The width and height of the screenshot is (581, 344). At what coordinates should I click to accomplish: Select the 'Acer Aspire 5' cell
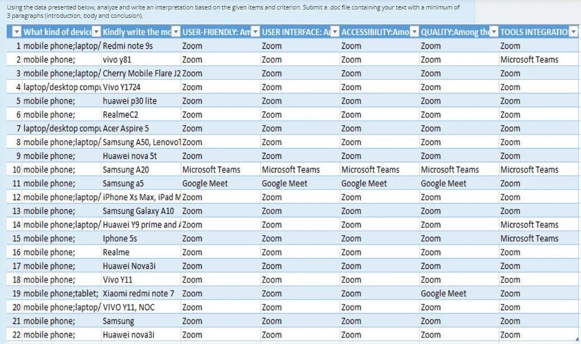click(141, 128)
